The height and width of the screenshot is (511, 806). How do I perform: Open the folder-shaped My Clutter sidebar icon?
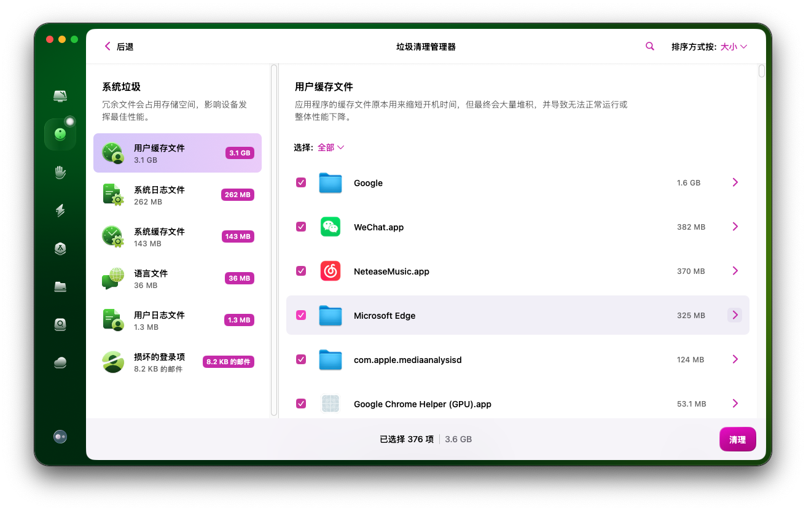60,287
